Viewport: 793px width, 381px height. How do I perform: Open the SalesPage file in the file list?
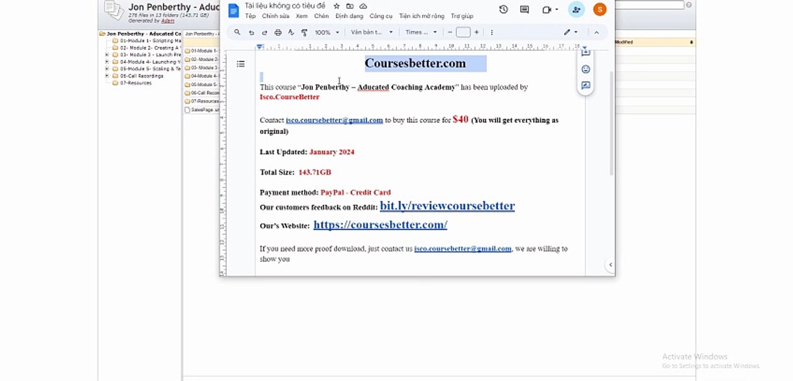click(201, 110)
